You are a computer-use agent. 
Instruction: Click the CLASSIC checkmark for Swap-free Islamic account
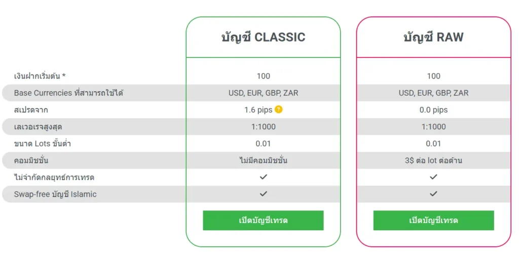[263, 194]
